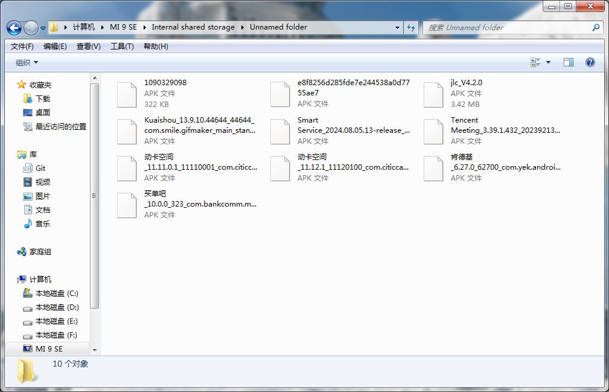
Task: Click the change view icon
Action: (535, 62)
